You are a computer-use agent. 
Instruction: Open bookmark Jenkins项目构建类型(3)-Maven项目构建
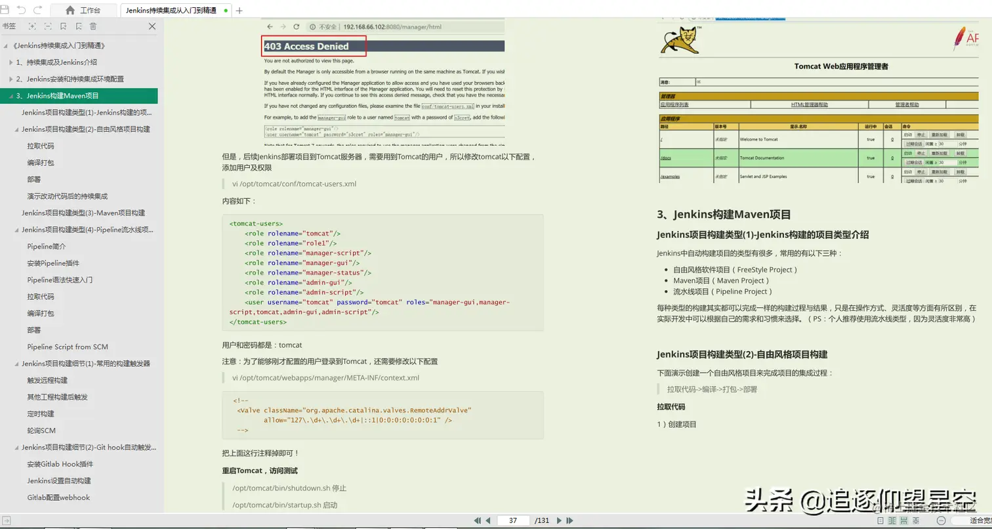pos(83,213)
